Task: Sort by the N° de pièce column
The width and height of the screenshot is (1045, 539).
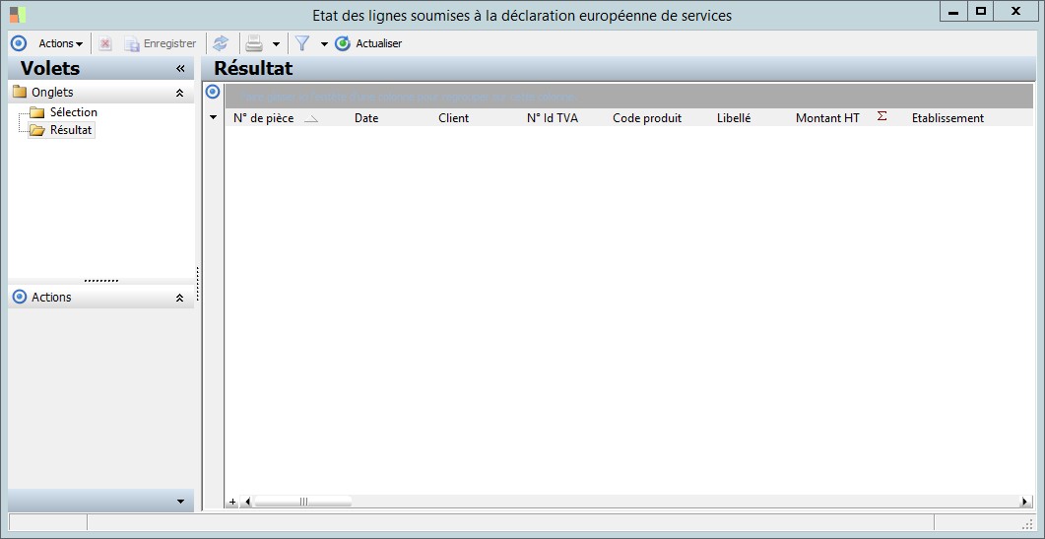Action: (x=263, y=118)
